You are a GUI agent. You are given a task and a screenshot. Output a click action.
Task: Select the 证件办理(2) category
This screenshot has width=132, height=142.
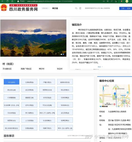(x=29, y=105)
